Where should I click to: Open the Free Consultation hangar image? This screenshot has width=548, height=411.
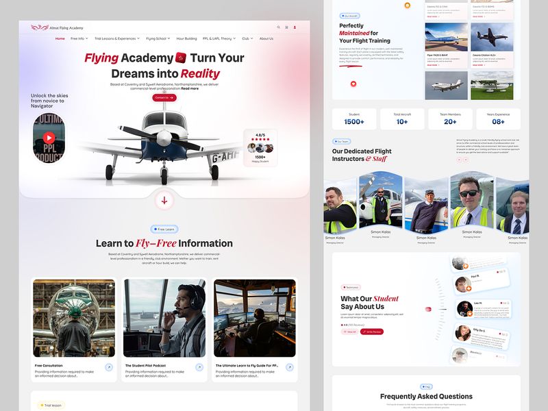point(74,318)
